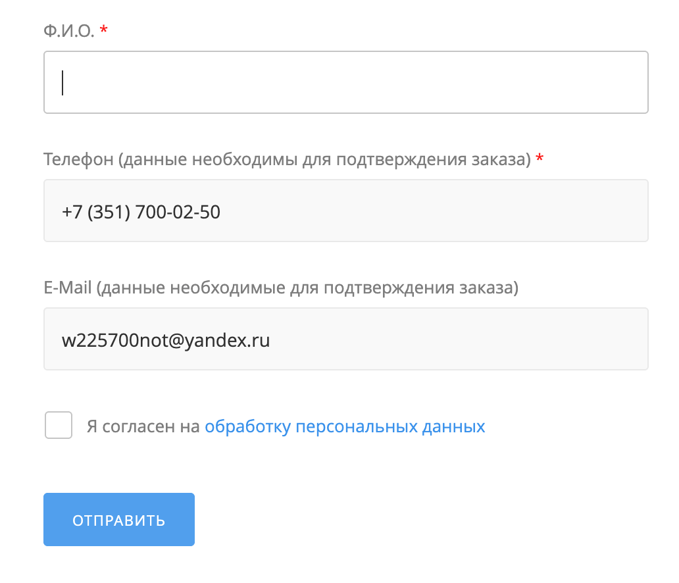Click the Телефон field label text
This screenshot has width=679, height=583.
tap(287, 159)
